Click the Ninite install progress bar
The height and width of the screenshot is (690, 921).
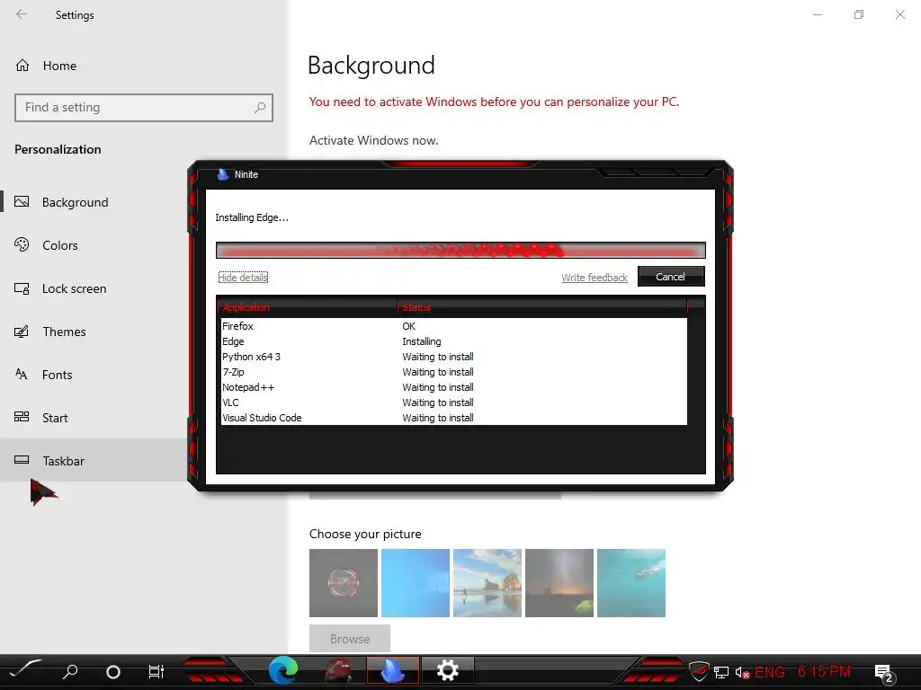(460, 250)
